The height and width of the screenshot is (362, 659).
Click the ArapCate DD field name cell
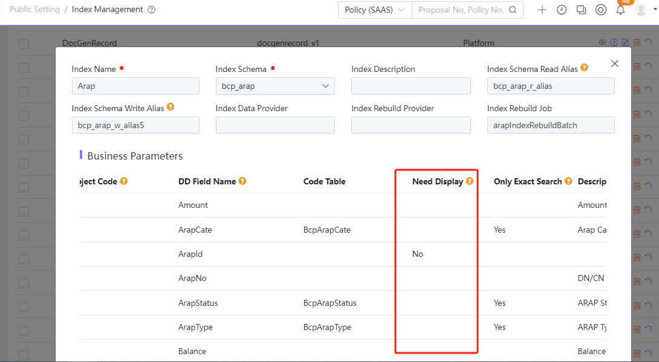[x=195, y=230]
